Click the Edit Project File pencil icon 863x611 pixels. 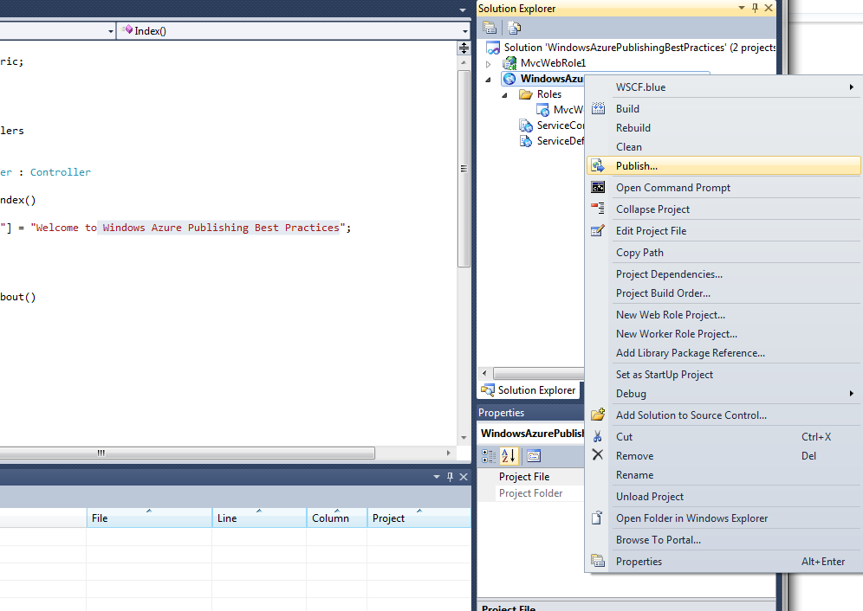[x=598, y=230]
